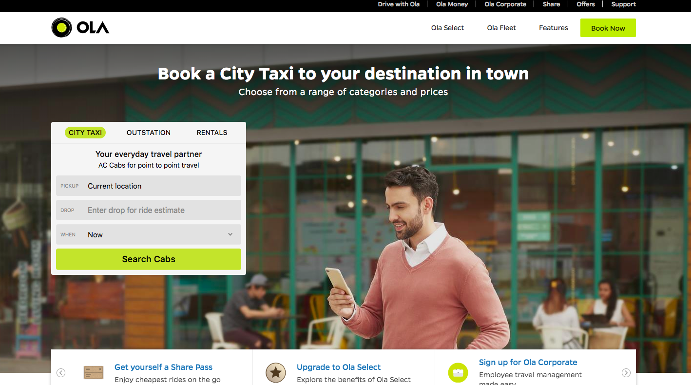Viewport: 691px width, 385px height.
Task: Click 'Employee travel management' text
Action: pos(530,375)
